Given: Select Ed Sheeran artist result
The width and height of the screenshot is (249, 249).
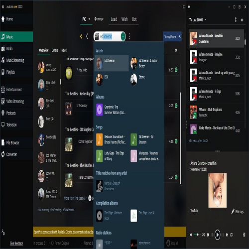Looking at the screenshot, I should [x=112, y=63].
